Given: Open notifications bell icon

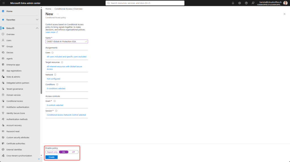Looking at the screenshot, I should click(233, 3).
